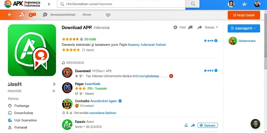
Task: Focus the top search input field
Action: coord(121,4)
